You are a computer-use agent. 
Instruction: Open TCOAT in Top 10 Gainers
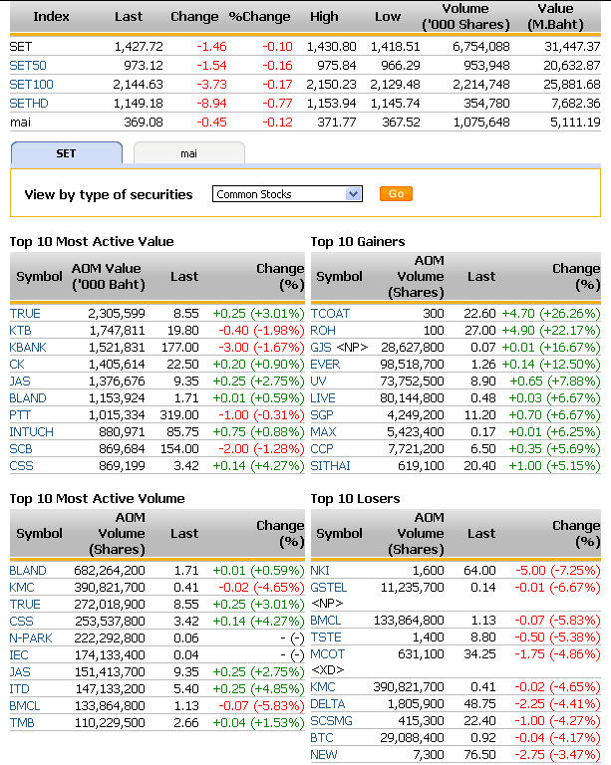331,313
